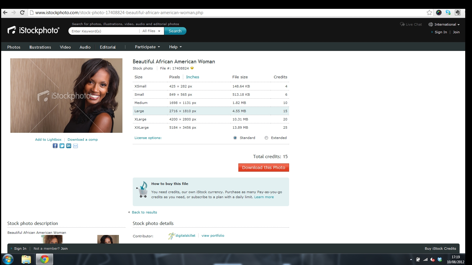Click Download a comp link
Screen dimensions: 472x265
[x=83, y=140]
